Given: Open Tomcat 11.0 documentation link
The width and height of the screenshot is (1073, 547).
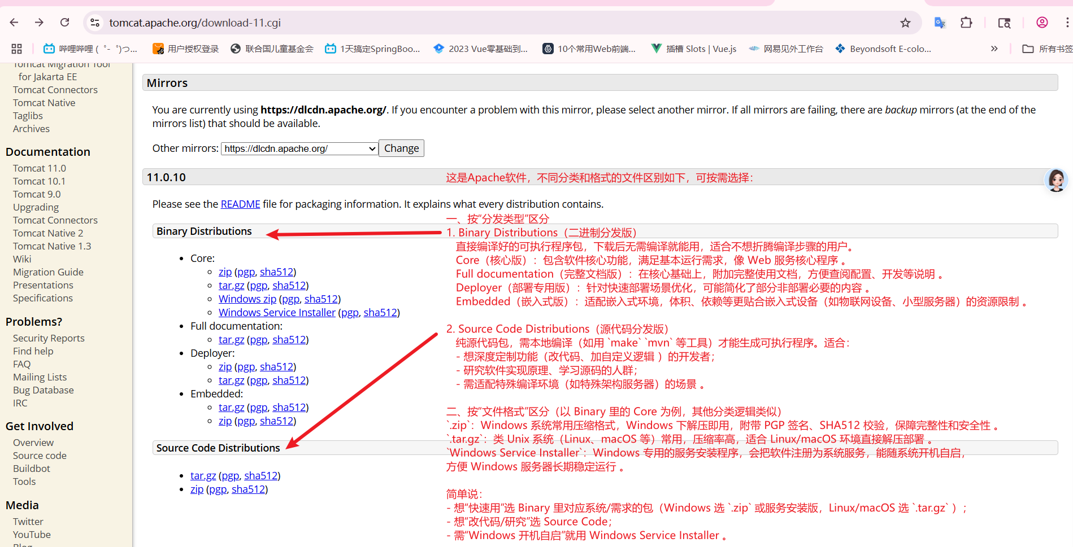Looking at the screenshot, I should coord(40,168).
